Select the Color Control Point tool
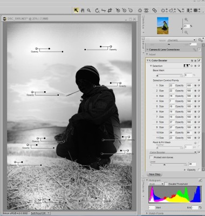The height and width of the screenshot is (216, 205). [140, 10]
